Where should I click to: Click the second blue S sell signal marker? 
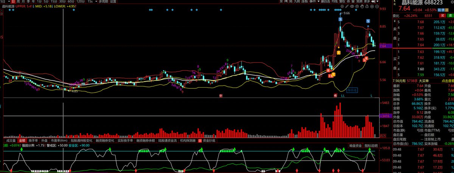pos(367,21)
